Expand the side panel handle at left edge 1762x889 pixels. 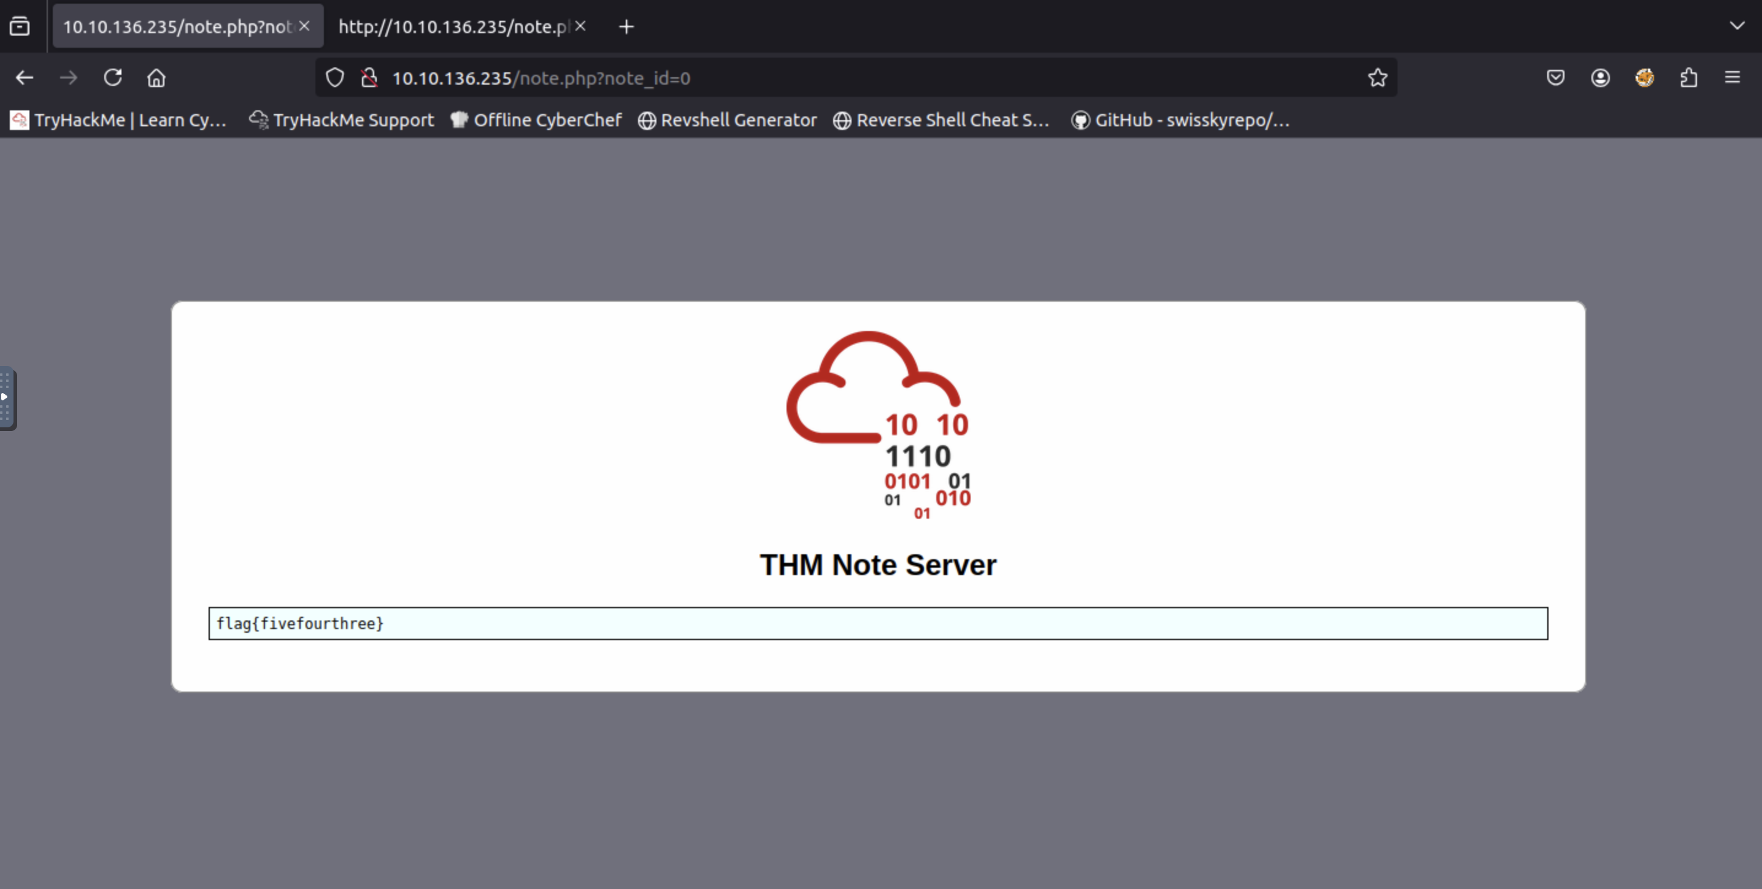click(x=6, y=398)
